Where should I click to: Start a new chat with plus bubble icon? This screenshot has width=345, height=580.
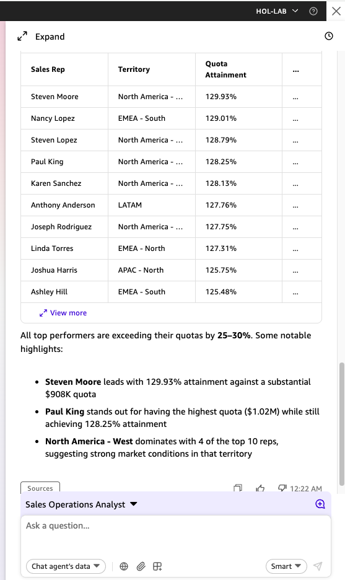(x=320, y=504)
